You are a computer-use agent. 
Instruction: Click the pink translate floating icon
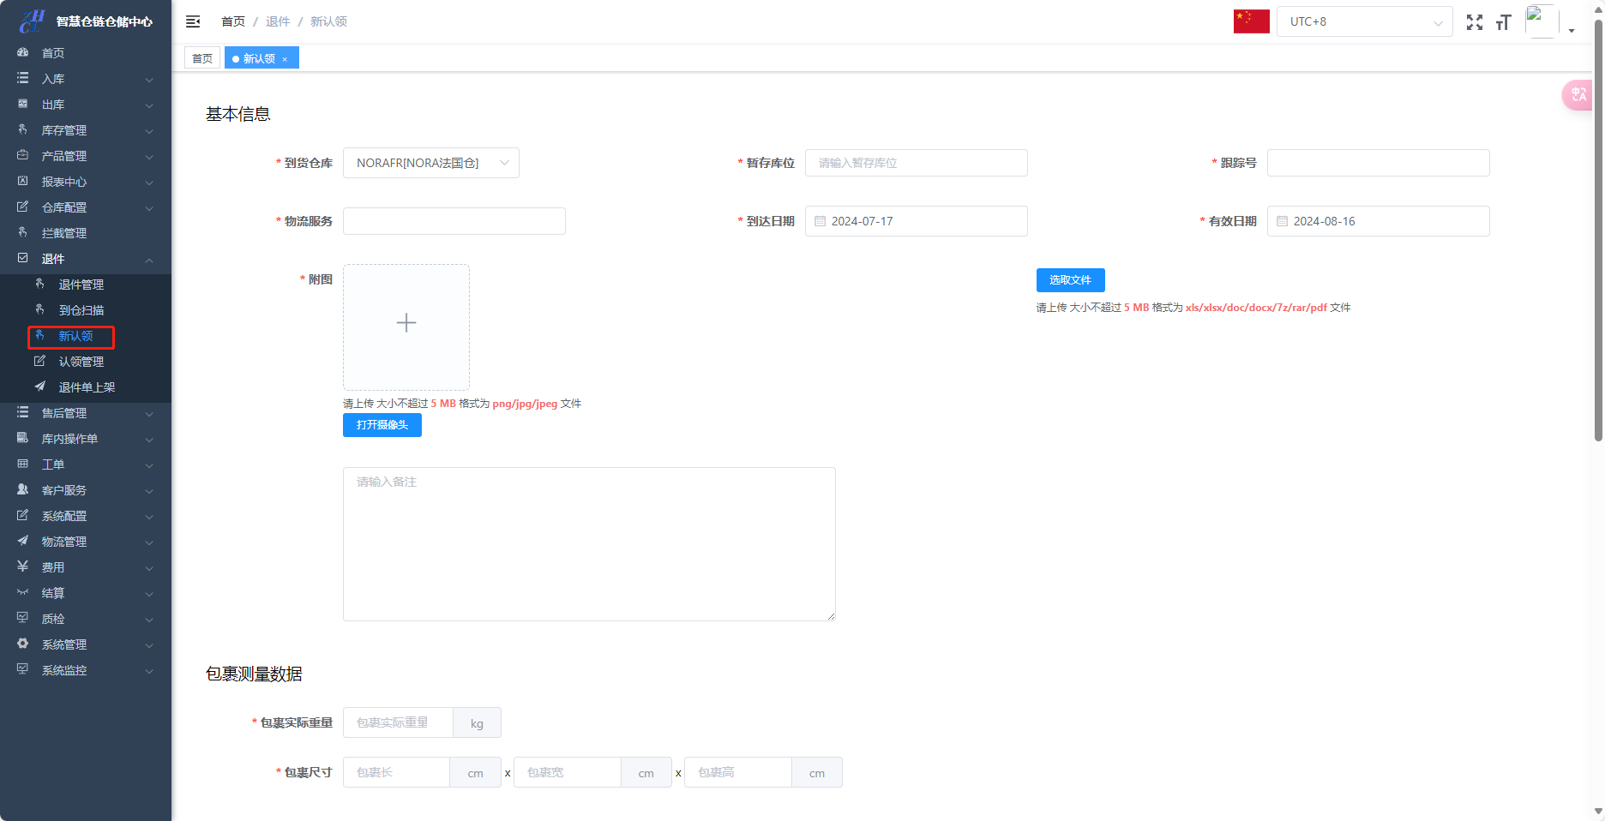coord(1578,95)
